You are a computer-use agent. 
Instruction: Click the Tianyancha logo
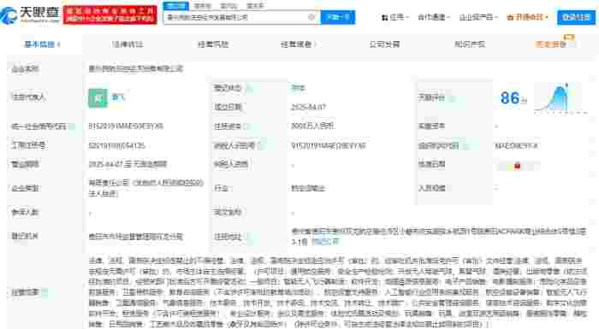point(30,15)
